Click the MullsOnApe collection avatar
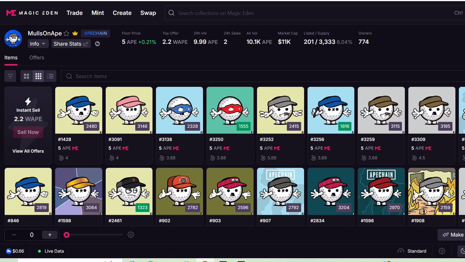Screen dimensions: 465x262 13,38
